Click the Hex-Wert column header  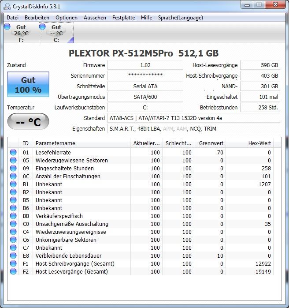click(250, 143)
